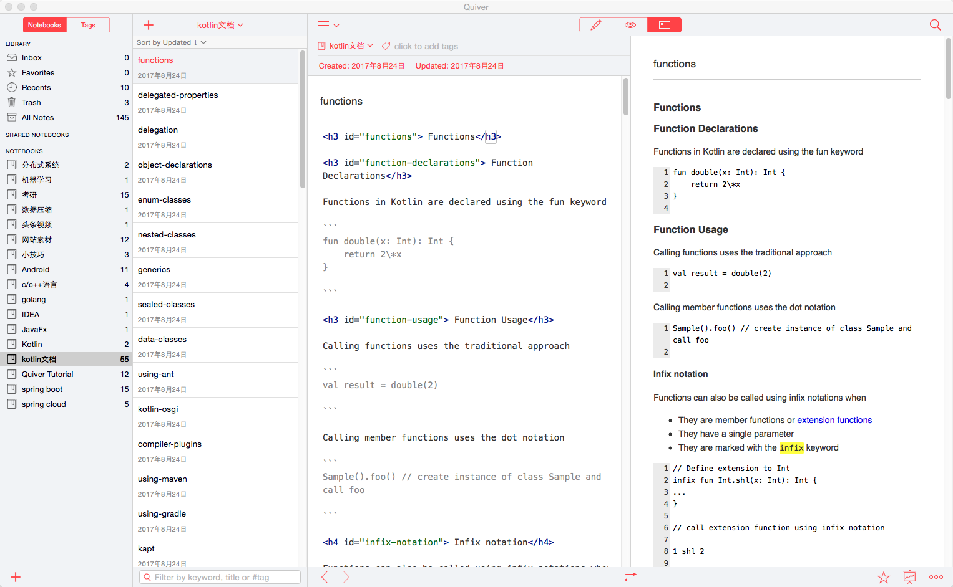Image resolution: width=953 pixels, height=587 pixels.
Task: Click the functions title in editor
Action: pos(341,101)
